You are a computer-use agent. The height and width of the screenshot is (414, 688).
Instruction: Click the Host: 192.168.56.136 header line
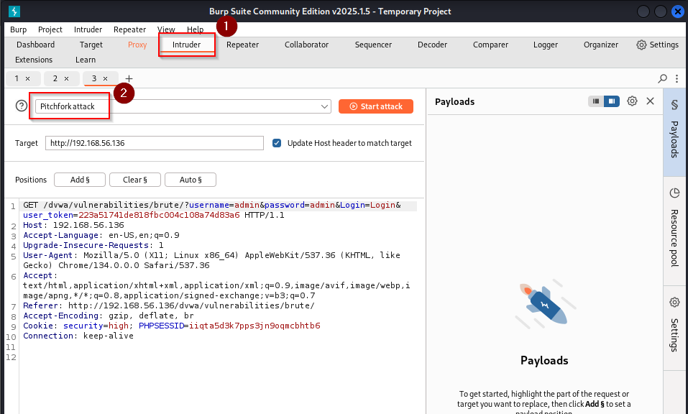(74, 225)
